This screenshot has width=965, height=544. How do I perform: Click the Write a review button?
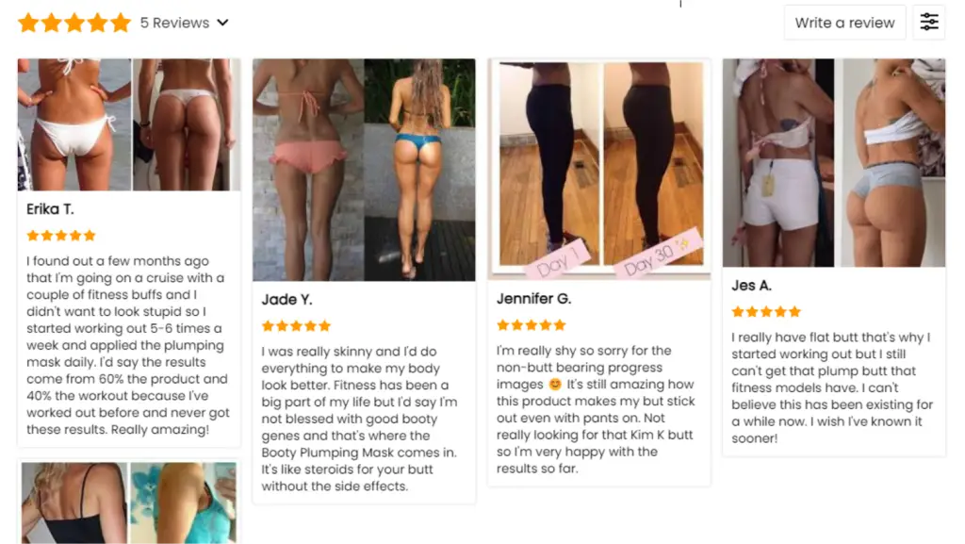click(x=844, y=22)
